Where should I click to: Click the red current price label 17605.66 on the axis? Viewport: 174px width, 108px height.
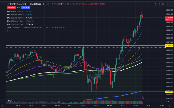(x=169, y=19)
